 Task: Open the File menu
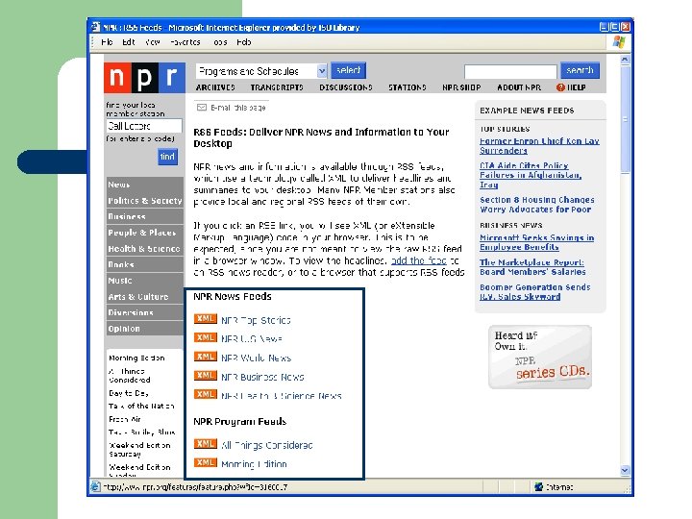(x=107, y=42)
